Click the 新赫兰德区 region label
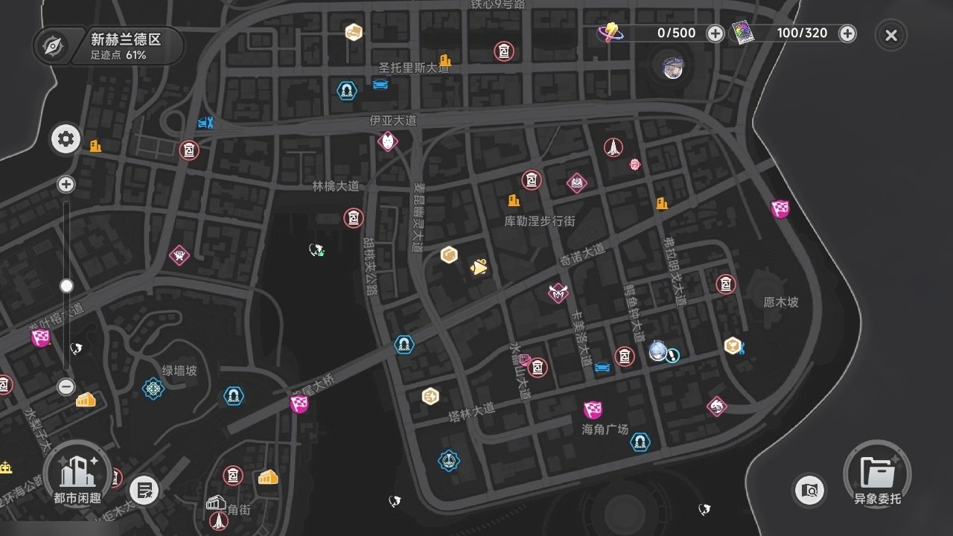Screen dimensions: 953x536 [126, 39]
